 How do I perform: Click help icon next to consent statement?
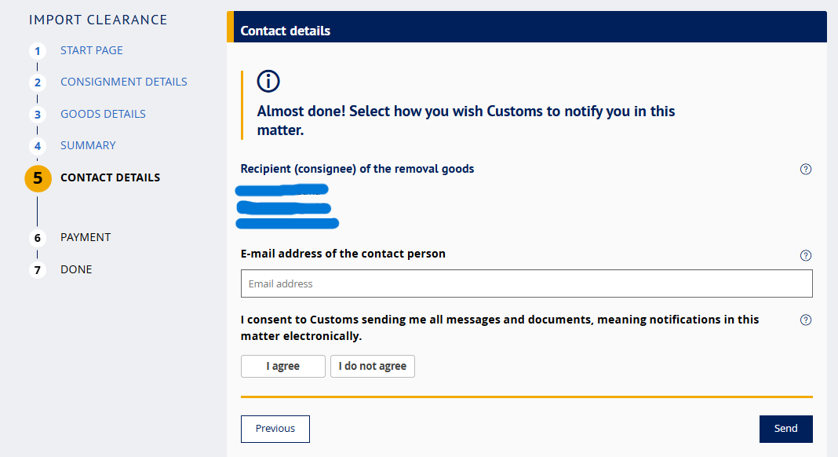[x=805, y=320]
